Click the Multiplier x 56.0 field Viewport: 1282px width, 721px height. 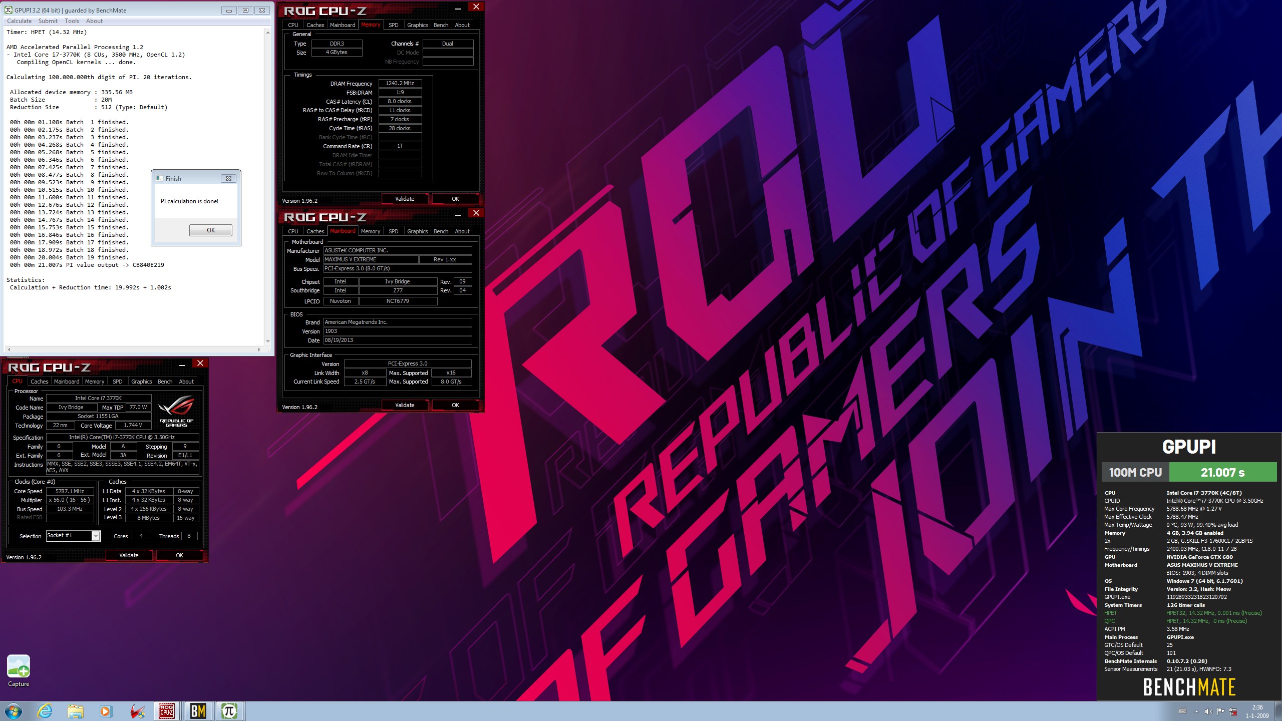pyautogui.click(x=70, y=500)
